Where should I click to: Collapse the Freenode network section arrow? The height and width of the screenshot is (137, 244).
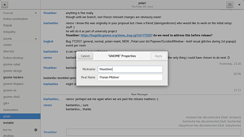[x=36, y=13]
